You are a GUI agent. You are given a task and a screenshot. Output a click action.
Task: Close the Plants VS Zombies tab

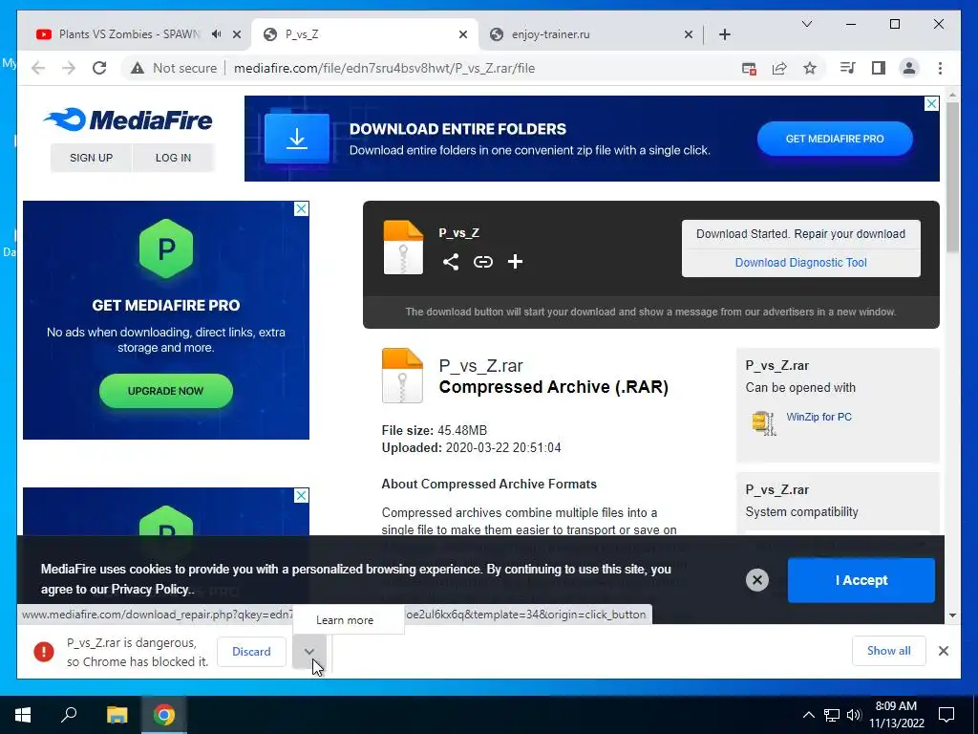coord(237,34)
